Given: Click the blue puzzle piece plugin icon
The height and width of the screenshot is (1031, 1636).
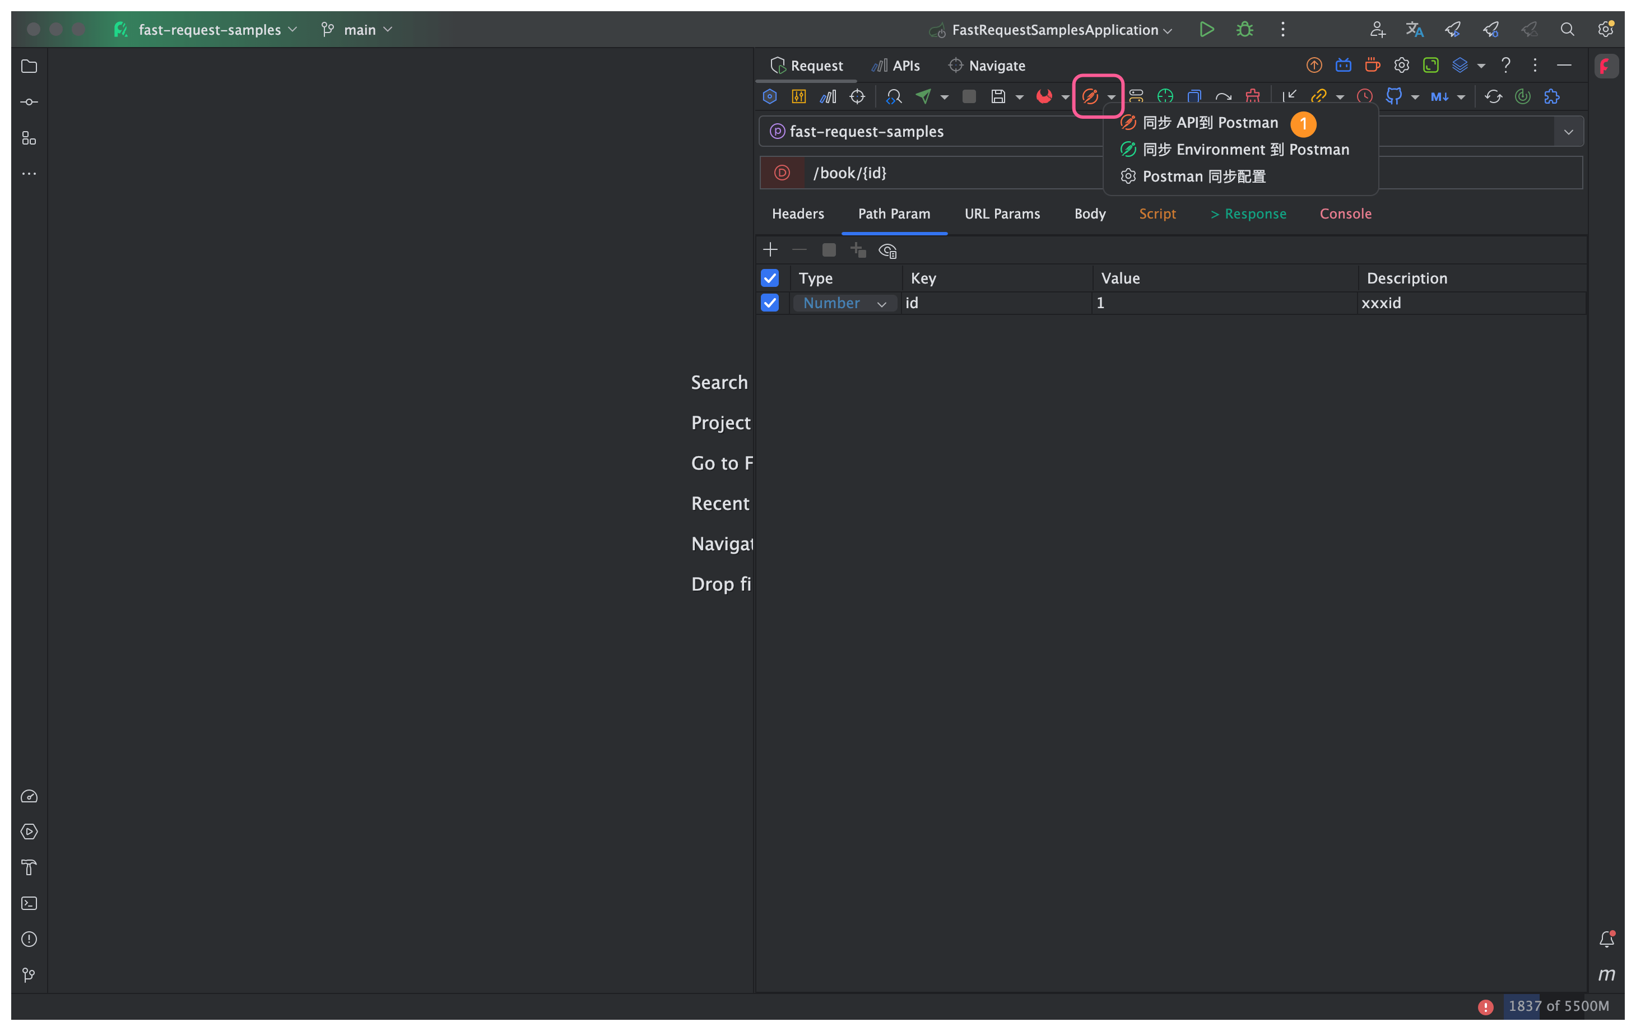Looking at the screenshot, I should [1552, 96].
